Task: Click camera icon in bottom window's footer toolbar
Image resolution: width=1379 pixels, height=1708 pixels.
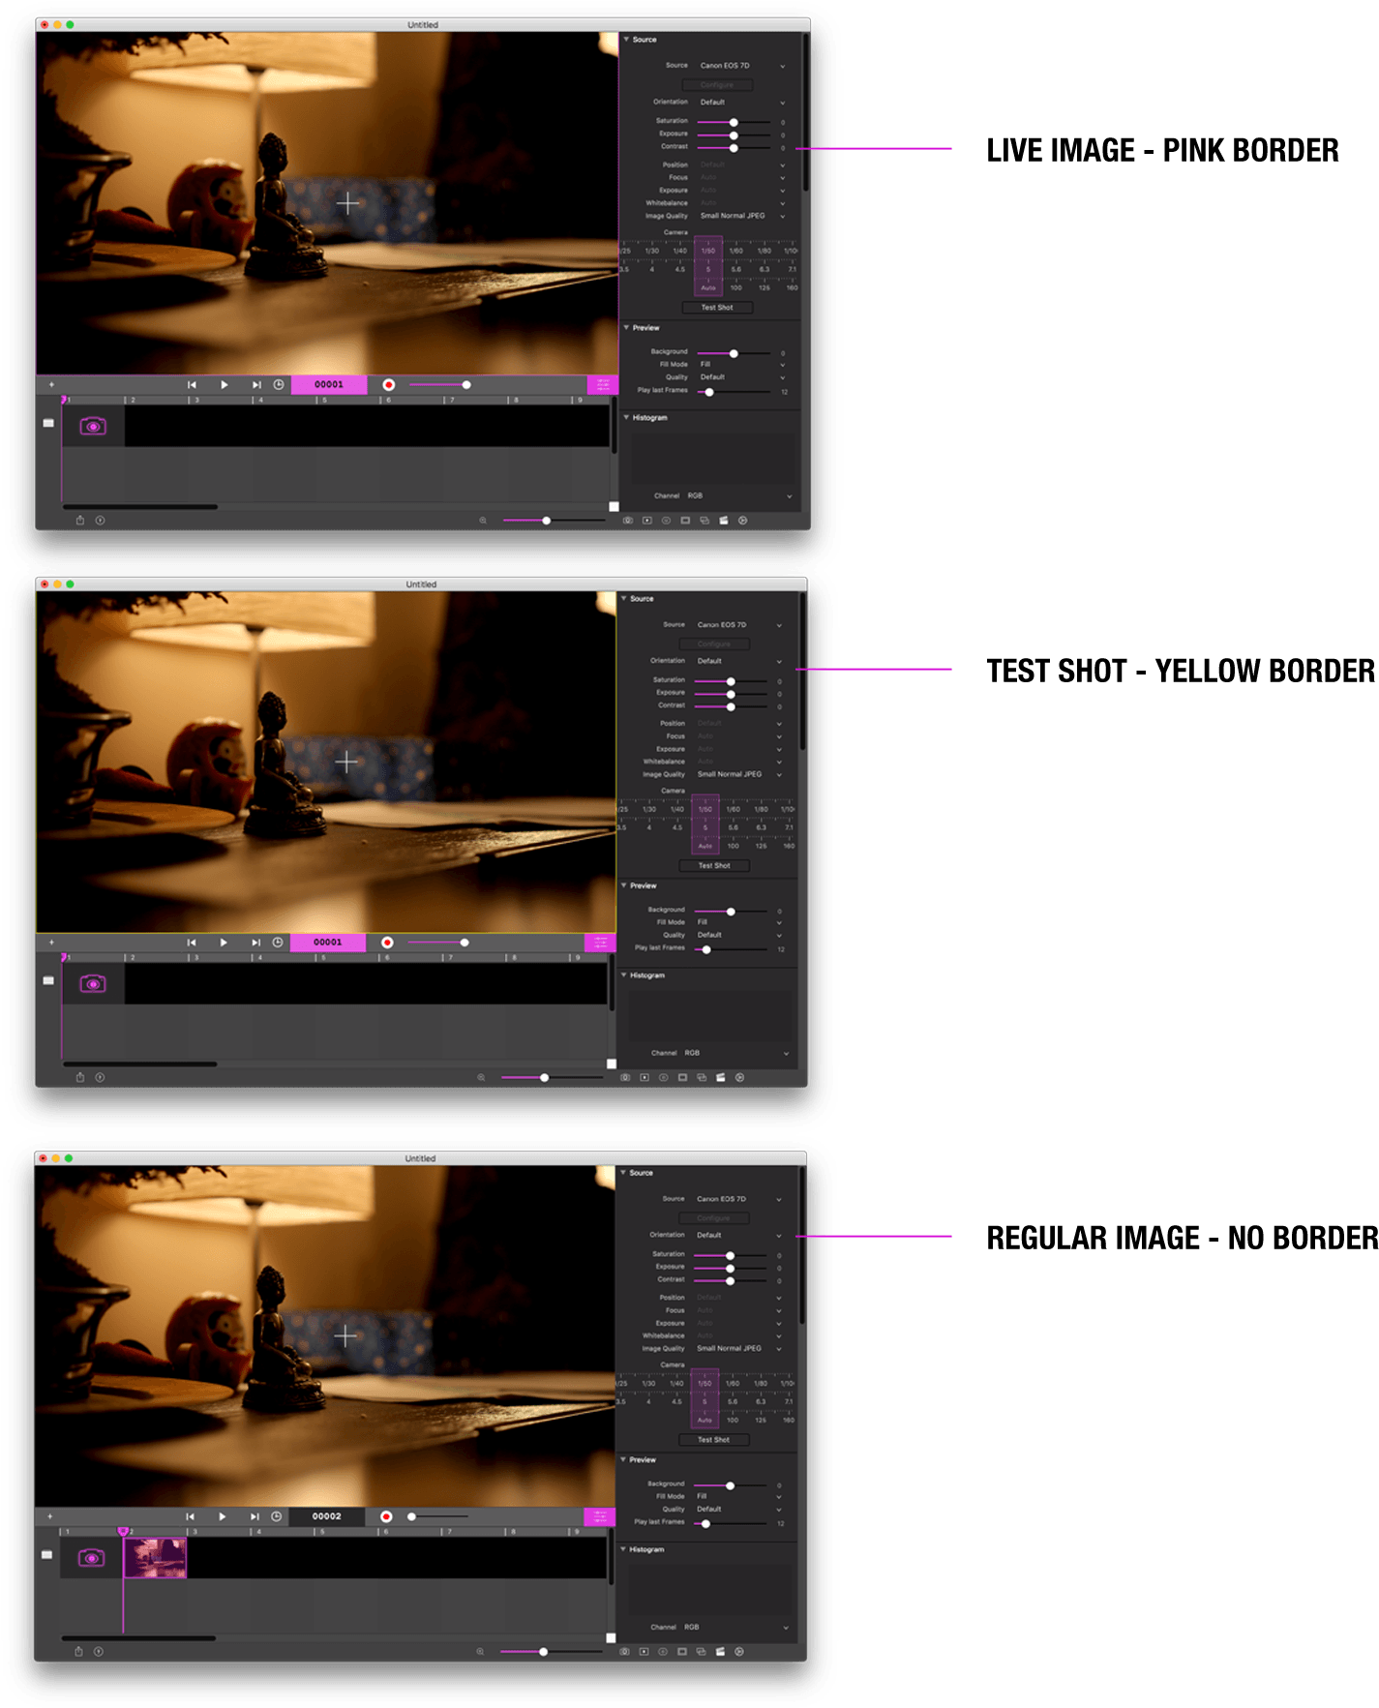Action: coord(624,1652)
